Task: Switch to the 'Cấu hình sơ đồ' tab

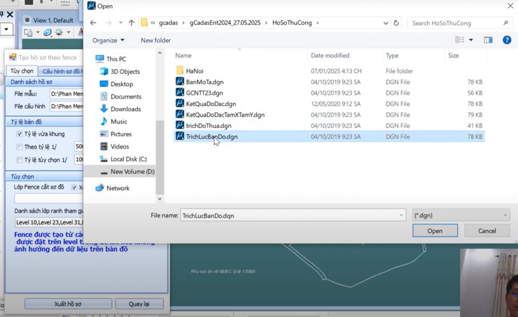Action: (61, 71)
